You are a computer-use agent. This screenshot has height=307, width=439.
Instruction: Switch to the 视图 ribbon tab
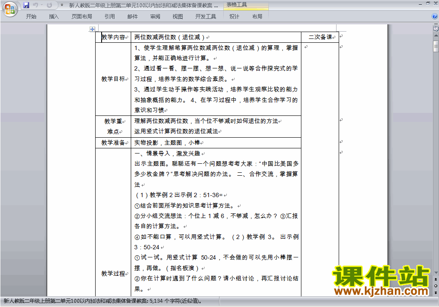[x=177, y=17]
